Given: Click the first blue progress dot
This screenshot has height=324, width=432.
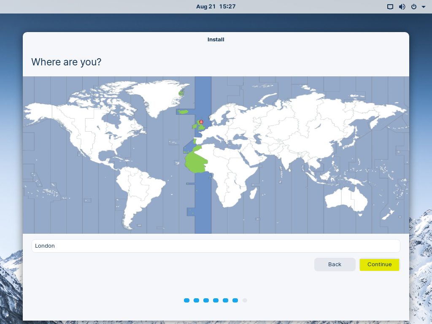Looking at the screenshot, I should [x=186, y=300].
